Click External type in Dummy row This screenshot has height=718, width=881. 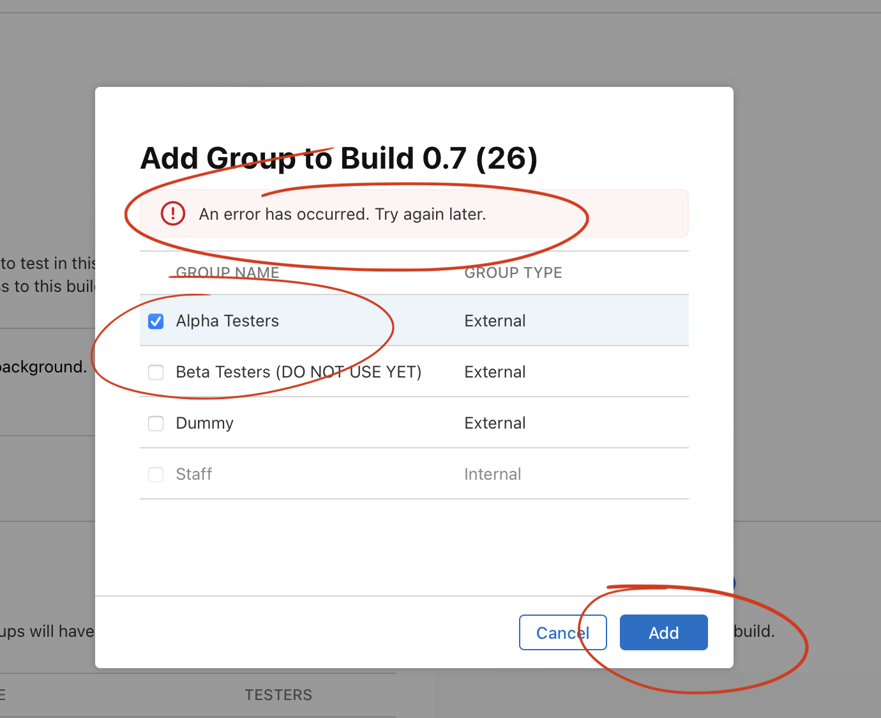(495, 423)
